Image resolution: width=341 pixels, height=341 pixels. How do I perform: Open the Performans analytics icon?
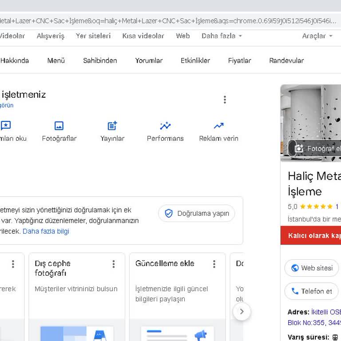point(165,126)
